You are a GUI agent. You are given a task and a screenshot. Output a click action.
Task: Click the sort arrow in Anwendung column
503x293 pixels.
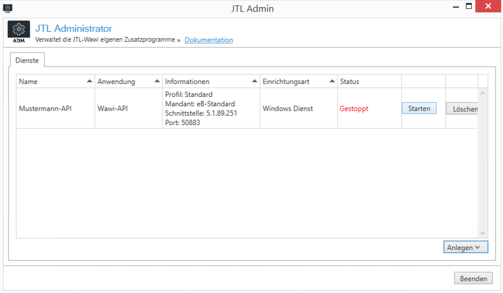tap(157, 81)
